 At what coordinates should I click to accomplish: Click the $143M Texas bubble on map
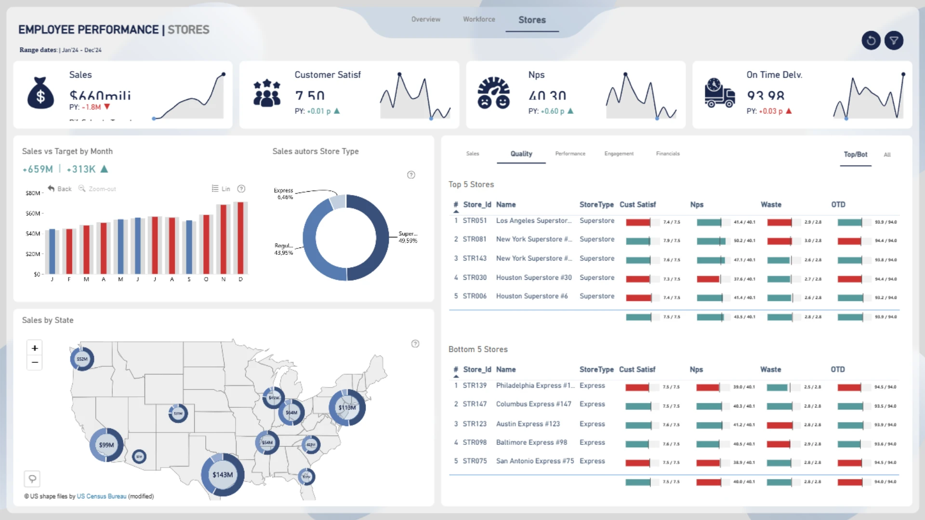[223, 475]
